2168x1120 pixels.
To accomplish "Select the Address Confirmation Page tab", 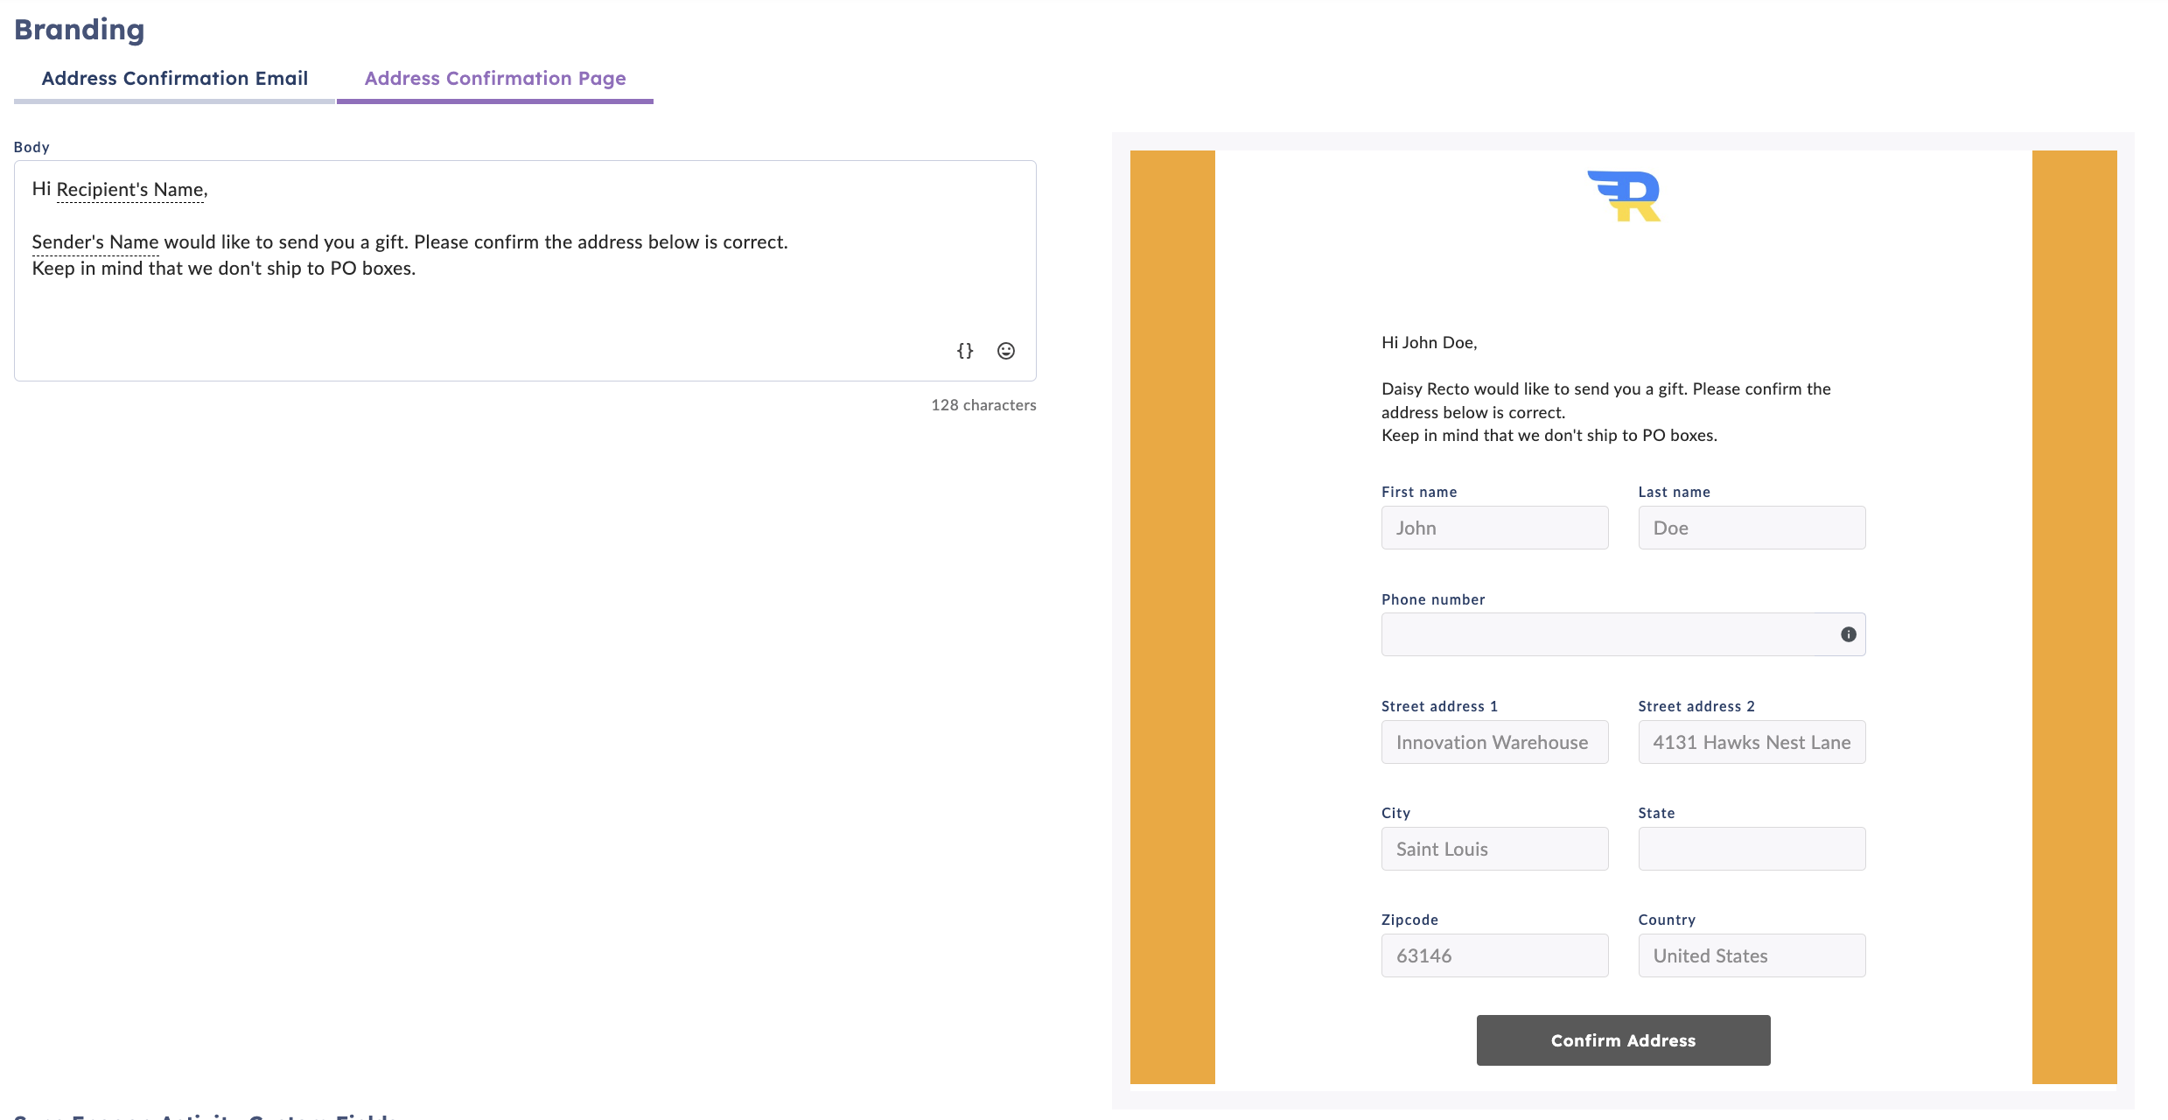I will pos(495,79).
